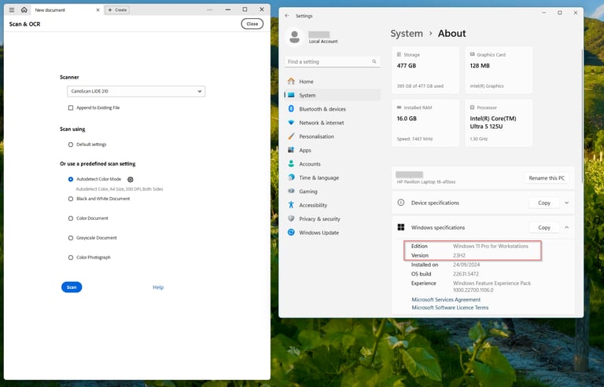Copy the Device specifications
The image size is (604, 387).
544,203
